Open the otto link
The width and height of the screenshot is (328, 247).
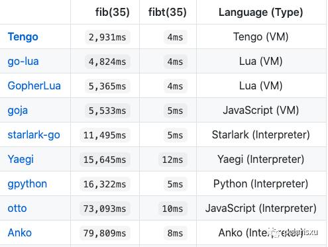coord(17,209)
